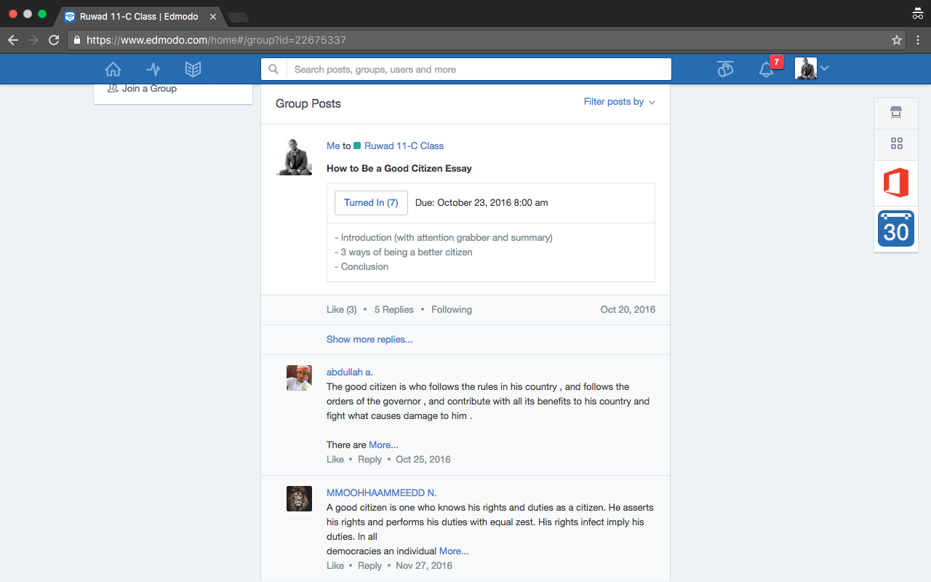Go to Edmodo home icon
Image resolution: width=931 pixels, height=582 pixels.
tap(113, 69)
